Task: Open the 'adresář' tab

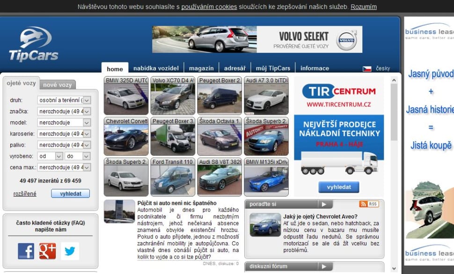Action: 235,69
